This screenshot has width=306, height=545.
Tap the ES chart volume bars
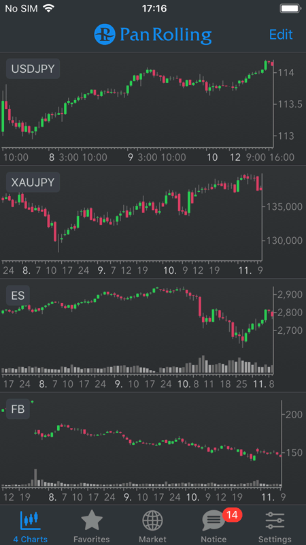coord(137,365)
